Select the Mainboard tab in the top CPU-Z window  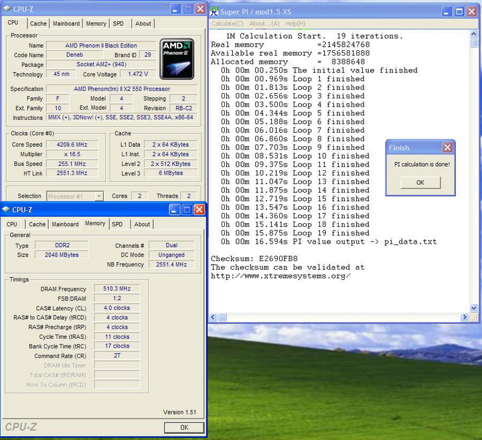tap(66, 23)
